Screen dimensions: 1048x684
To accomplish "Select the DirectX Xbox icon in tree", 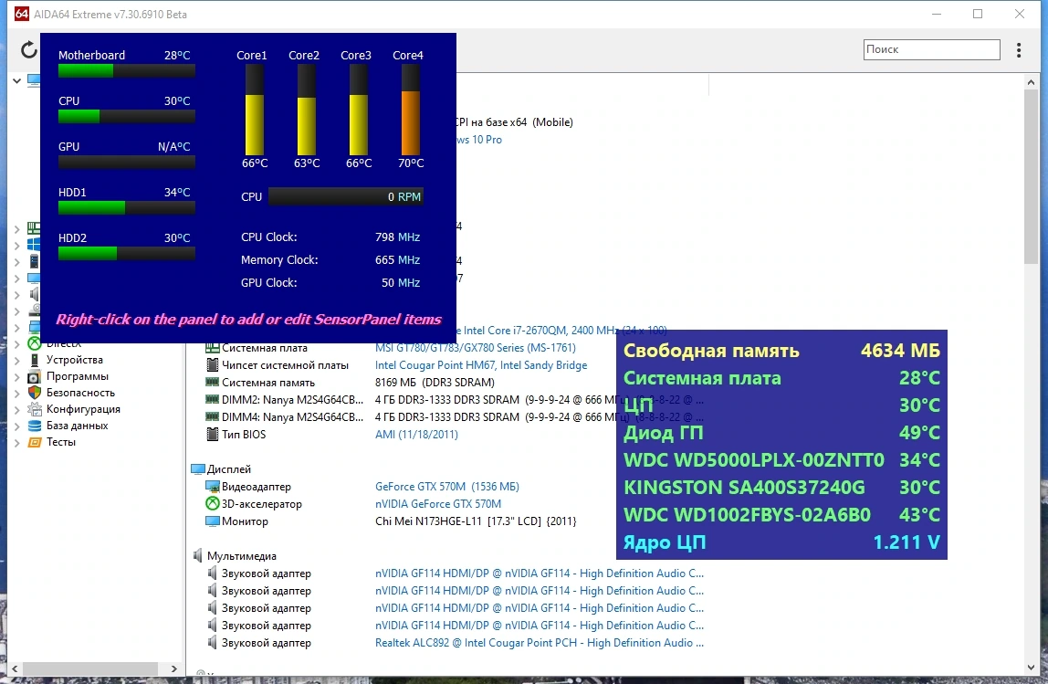I will (34, 343).
